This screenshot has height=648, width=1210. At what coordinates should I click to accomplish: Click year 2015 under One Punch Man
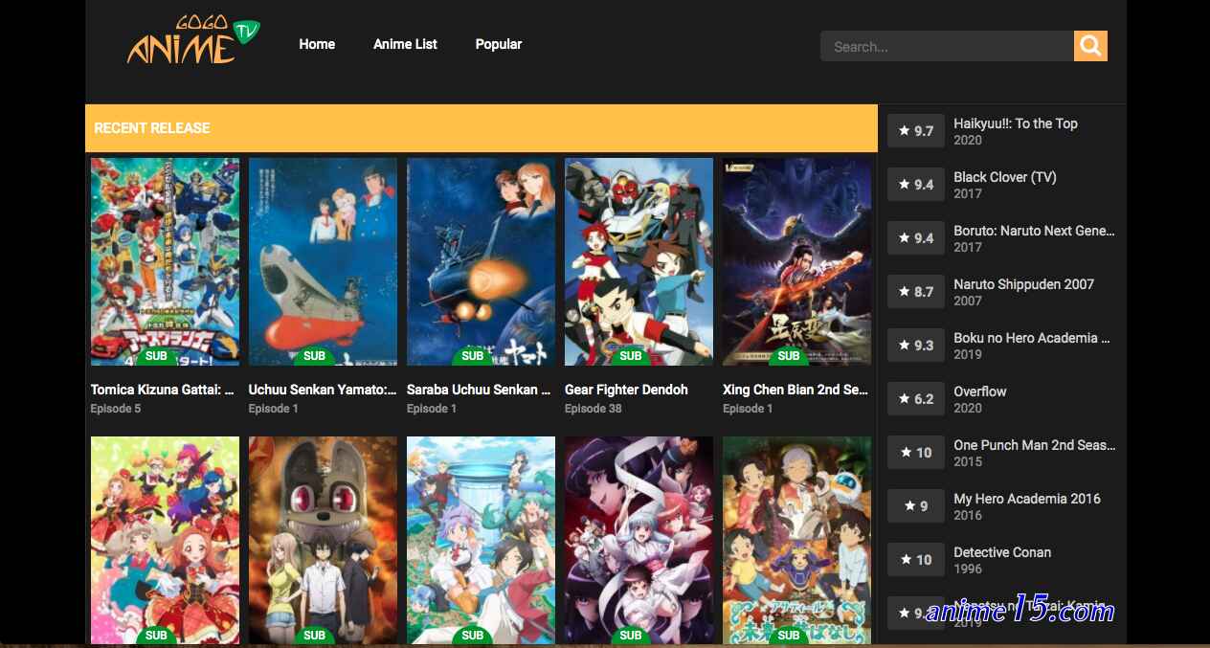tap(968, 461)
